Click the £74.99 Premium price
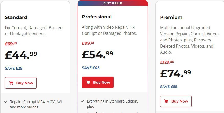 (176, 73)
